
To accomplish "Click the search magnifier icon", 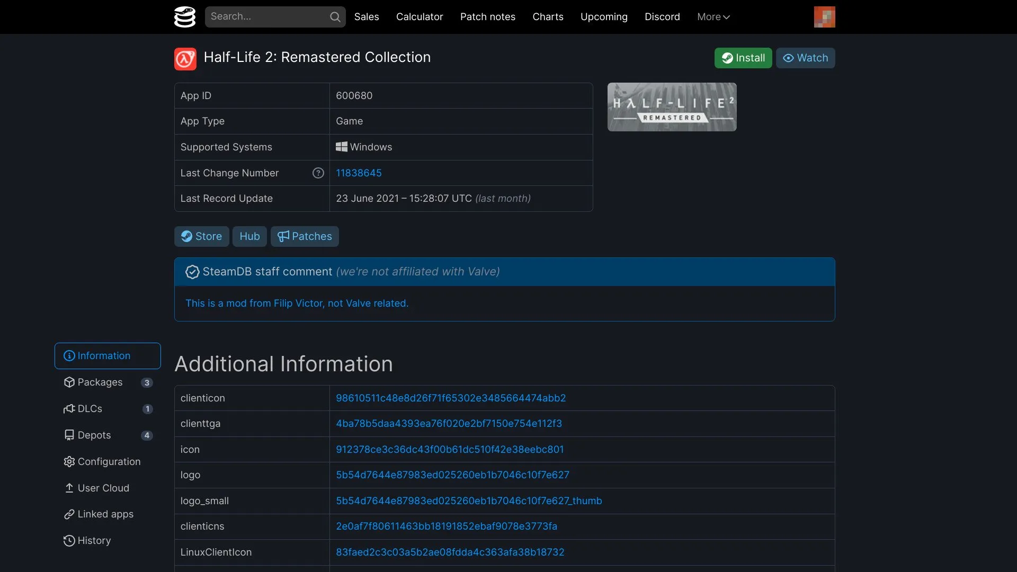I will 335,17.
